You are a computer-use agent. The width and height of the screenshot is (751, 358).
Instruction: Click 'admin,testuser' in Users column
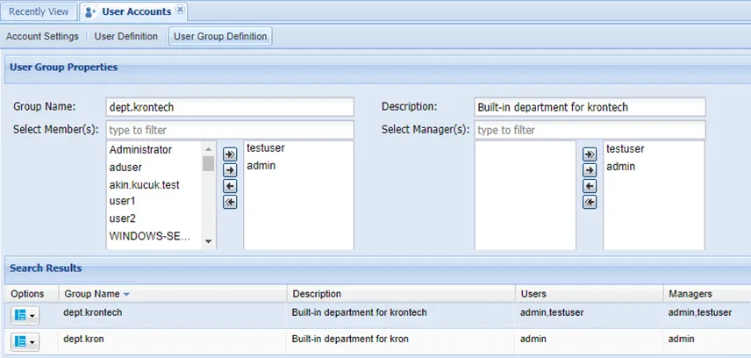[552, 312]
